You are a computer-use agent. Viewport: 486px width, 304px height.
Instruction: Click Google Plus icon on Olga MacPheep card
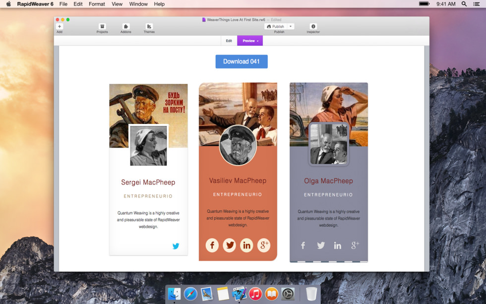coord(355,245)
